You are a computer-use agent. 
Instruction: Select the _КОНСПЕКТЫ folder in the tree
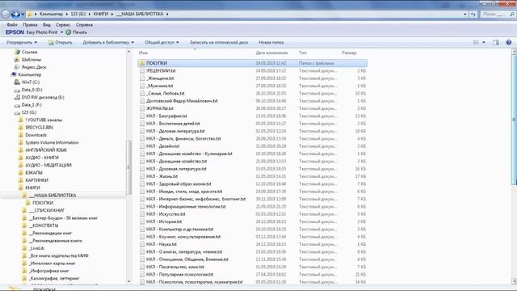44,226
